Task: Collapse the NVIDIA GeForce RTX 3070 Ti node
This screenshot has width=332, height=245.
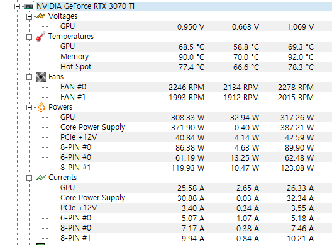Action: 17,6
